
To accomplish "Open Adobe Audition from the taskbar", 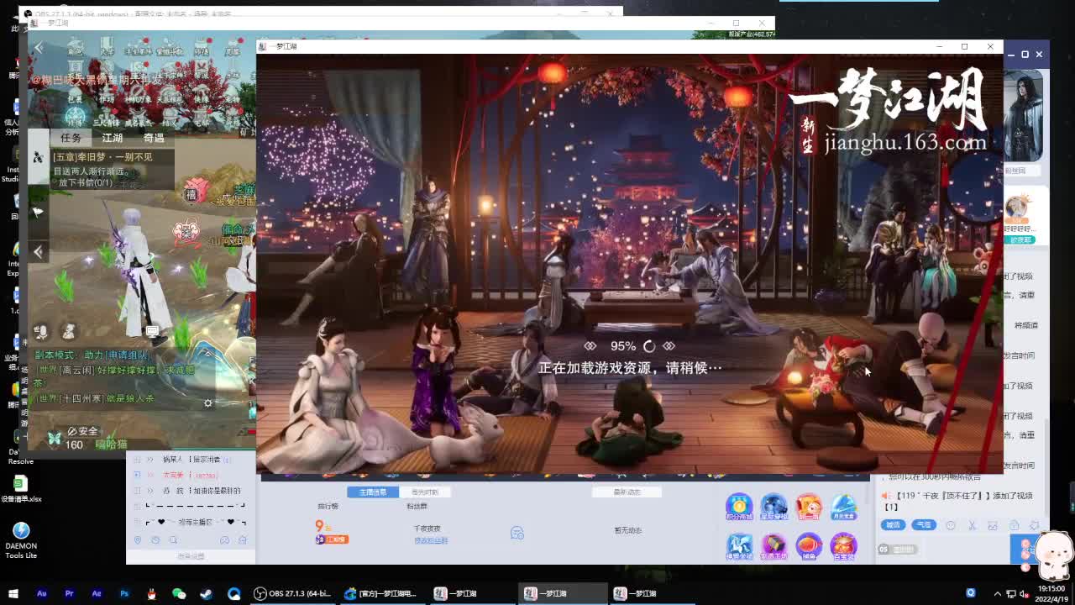I will coord(41,593).
